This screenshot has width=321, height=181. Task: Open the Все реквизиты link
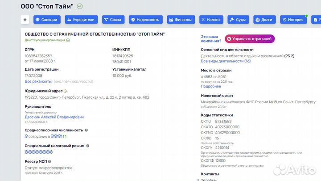[38, 81]
